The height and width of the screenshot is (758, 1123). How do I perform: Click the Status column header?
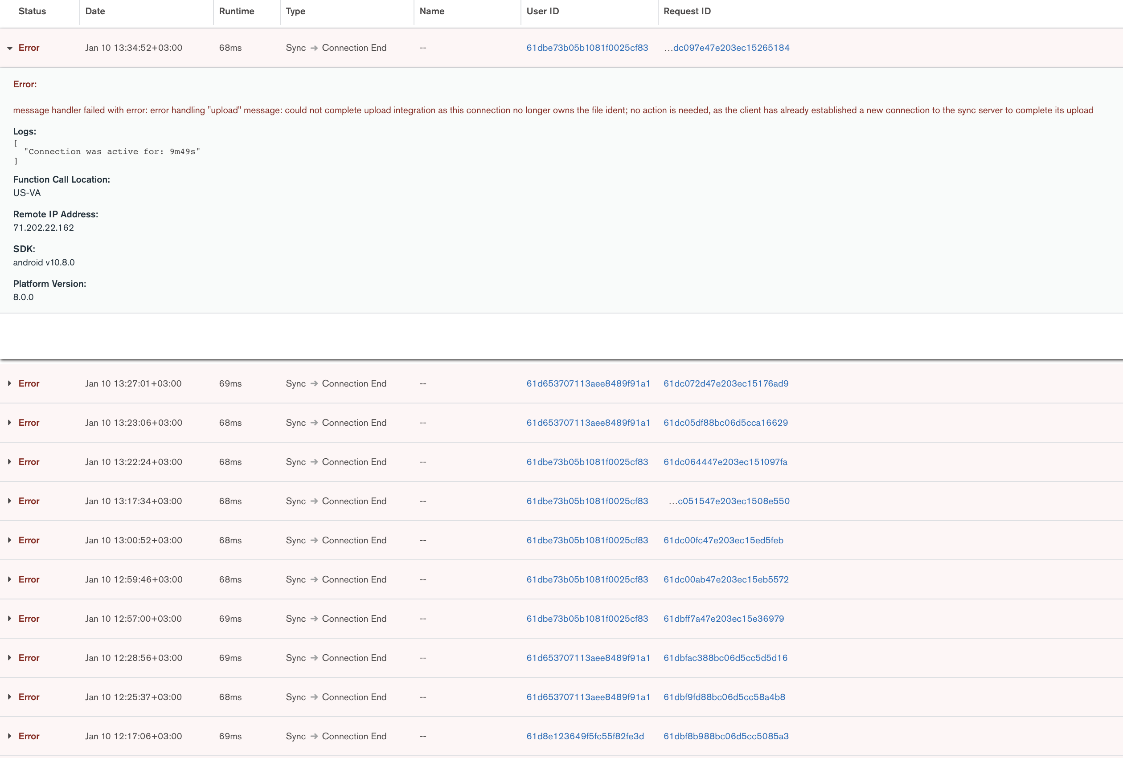(x=32, y=11)
